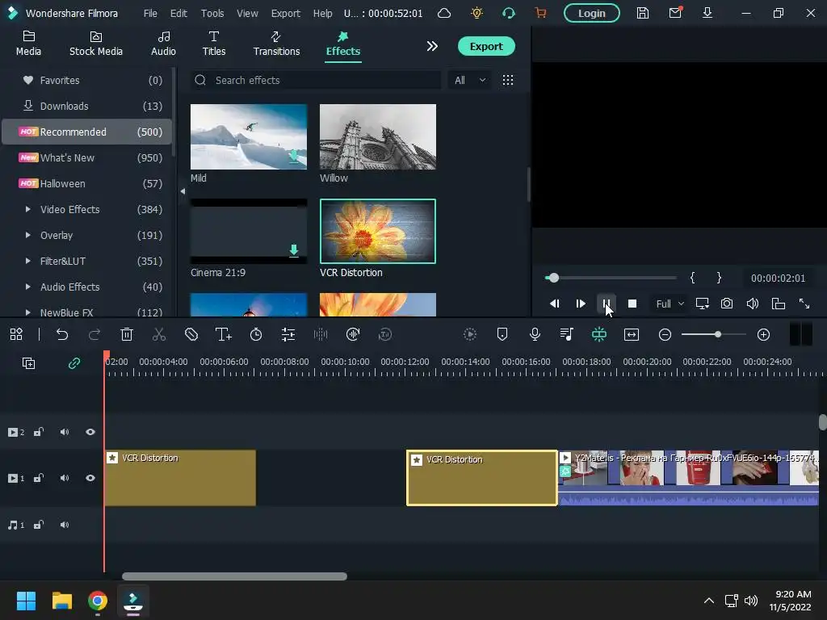Stop preview playback
The image size is (827, 620).
click(x=632, y=304)
